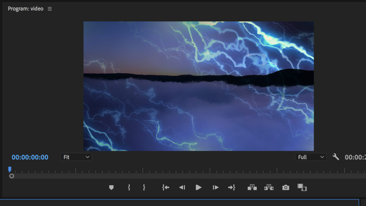Open the Program video panel menu

tap(50, 9)
